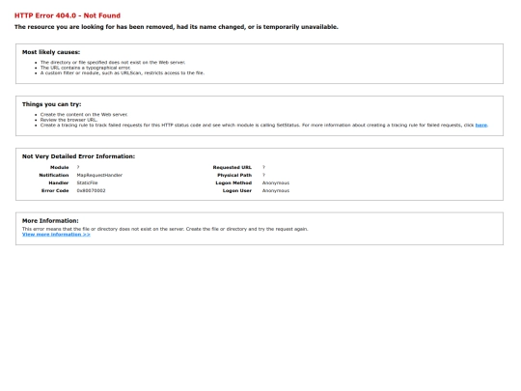Select 'The URL contains a typographical error' bullet
The height and width of the screenshot is (391, 521).
(x=86, y=68)
